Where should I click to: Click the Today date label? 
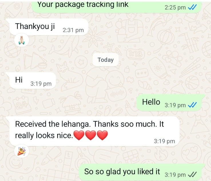click(x=105, y=60)
